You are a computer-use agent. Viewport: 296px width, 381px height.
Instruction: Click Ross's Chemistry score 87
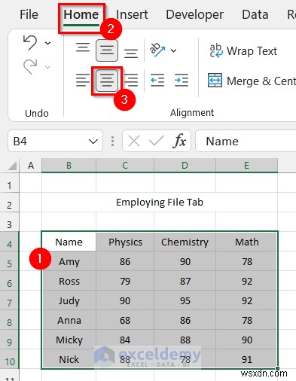[x=185, y=281]
